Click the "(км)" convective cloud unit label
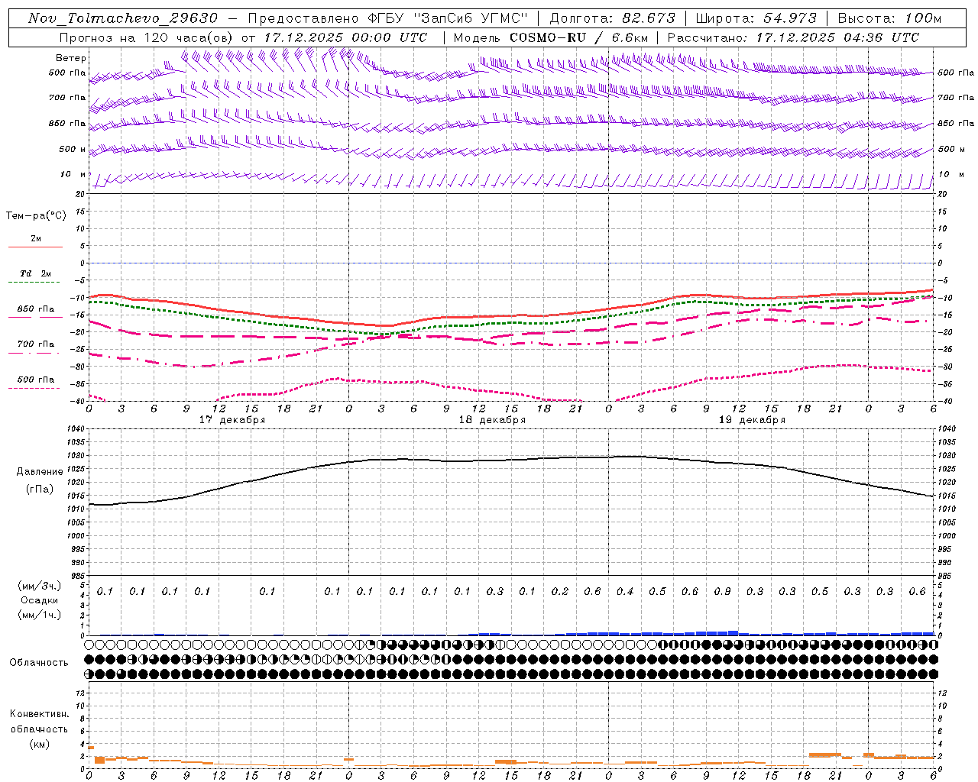 [40, 744]
